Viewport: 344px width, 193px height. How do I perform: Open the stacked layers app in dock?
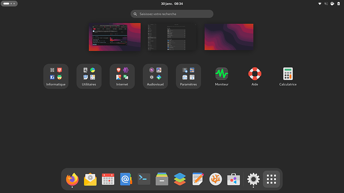[x=179, y=179]
